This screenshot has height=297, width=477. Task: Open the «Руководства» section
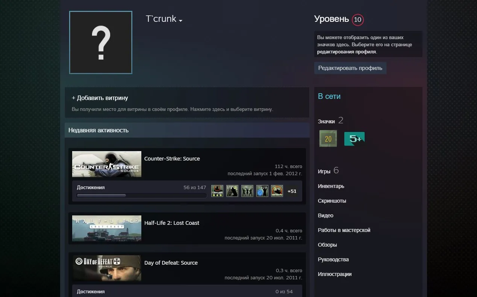tap(333, 259)
